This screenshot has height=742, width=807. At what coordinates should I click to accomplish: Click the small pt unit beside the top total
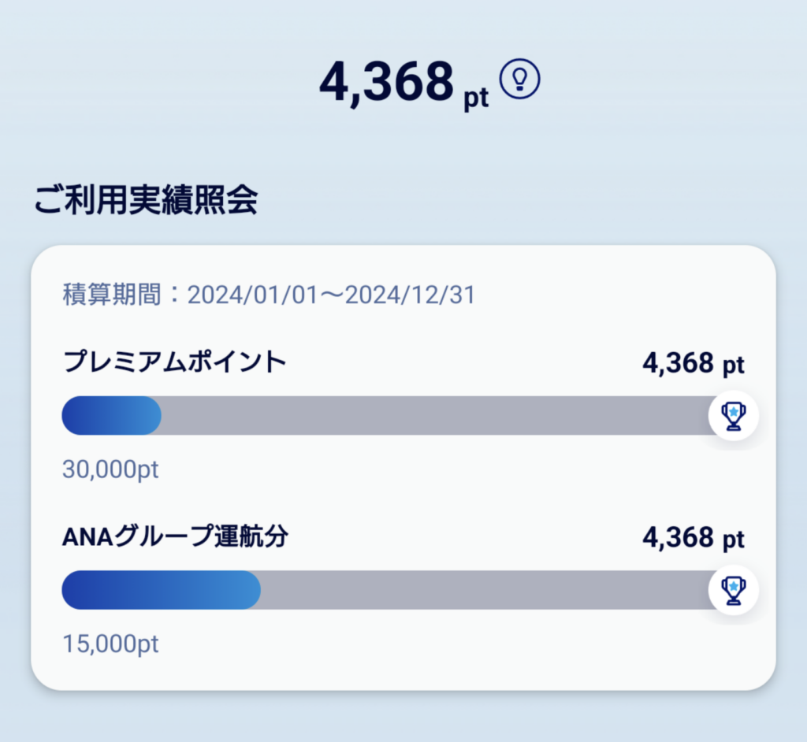(476, 98)
